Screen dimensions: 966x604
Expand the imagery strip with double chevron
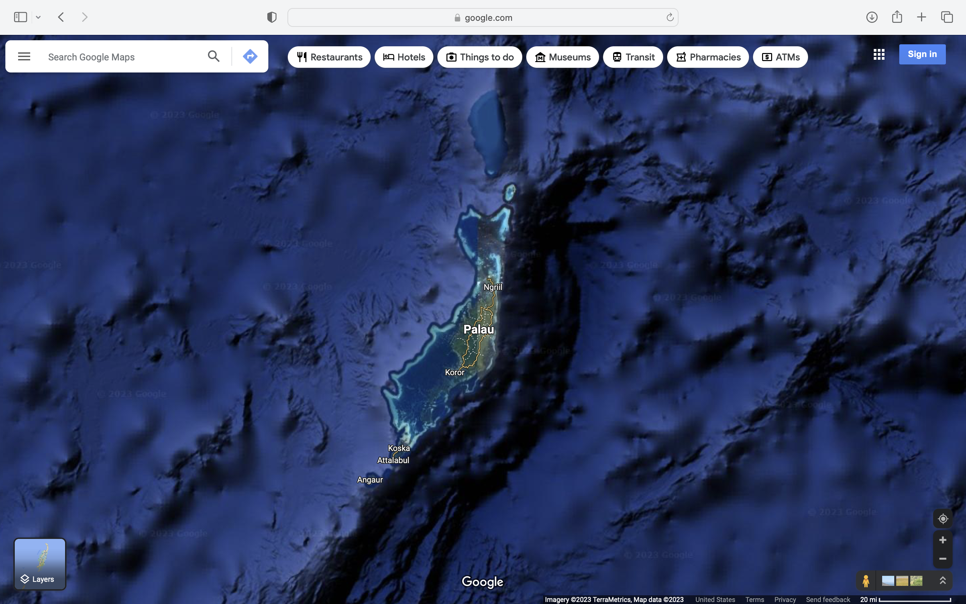(943, 581)
